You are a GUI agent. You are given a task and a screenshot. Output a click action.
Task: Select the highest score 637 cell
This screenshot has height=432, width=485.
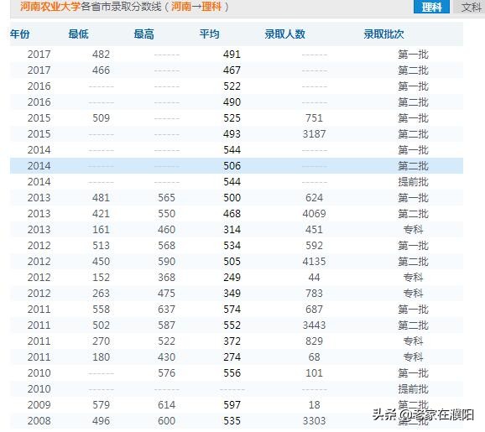click(167, 310)
